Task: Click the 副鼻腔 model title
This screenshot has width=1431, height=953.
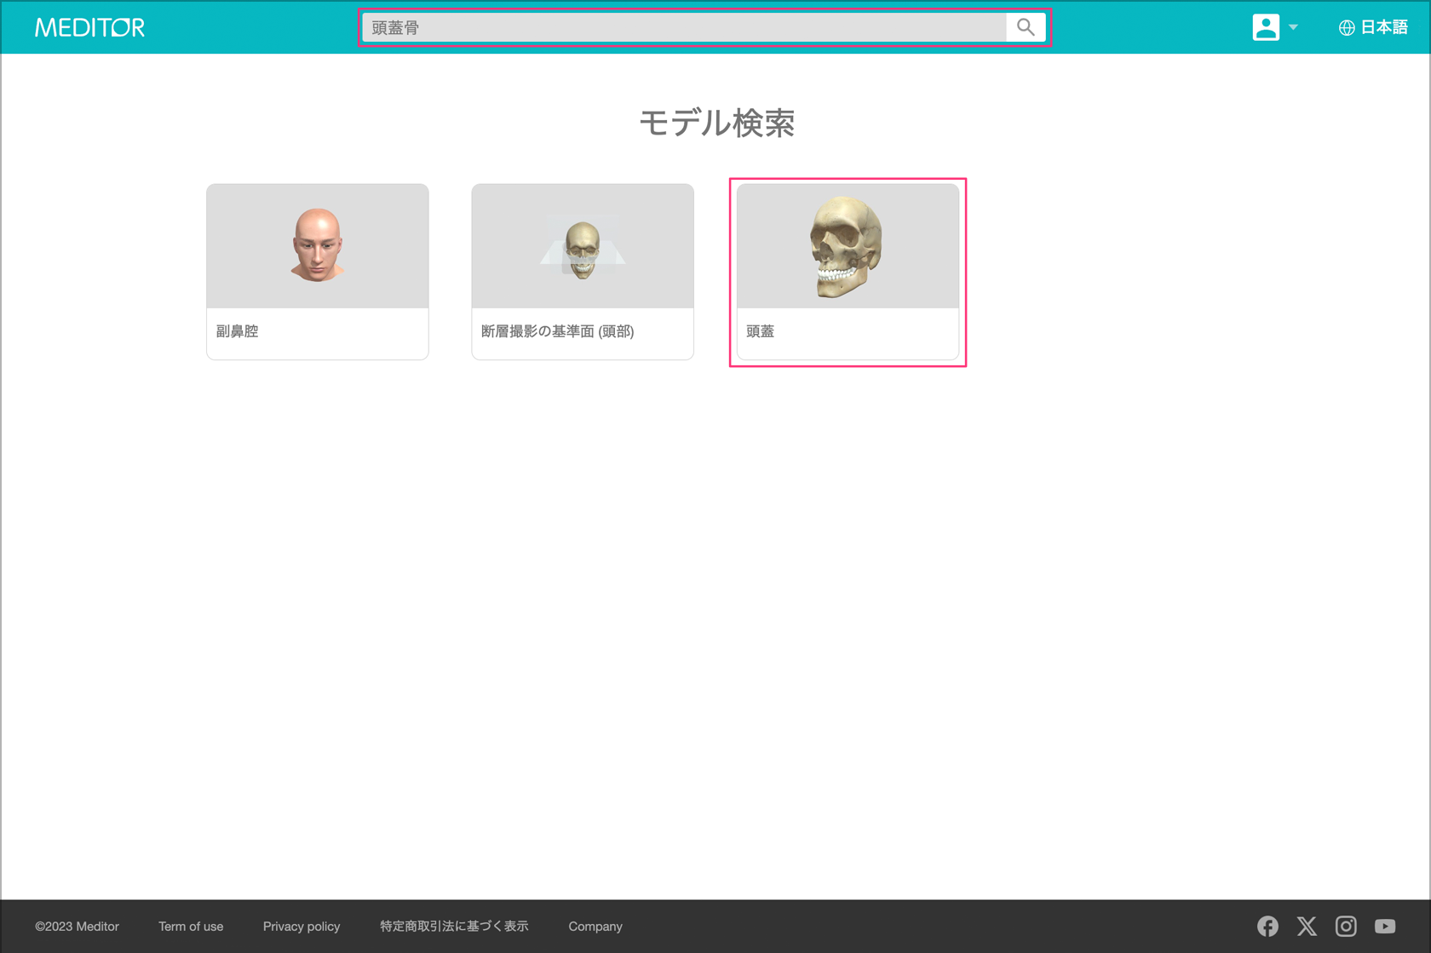Action: (x=237, y=331)
